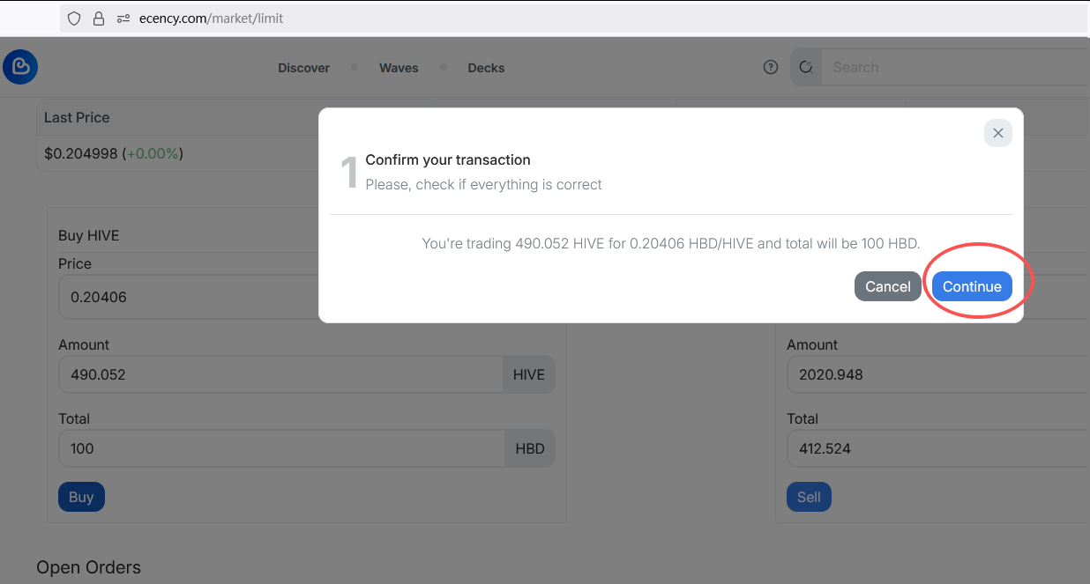Click the HIVE unit label beside Amount
This screenshot has width=1090, height=584.
click(529, 374)
